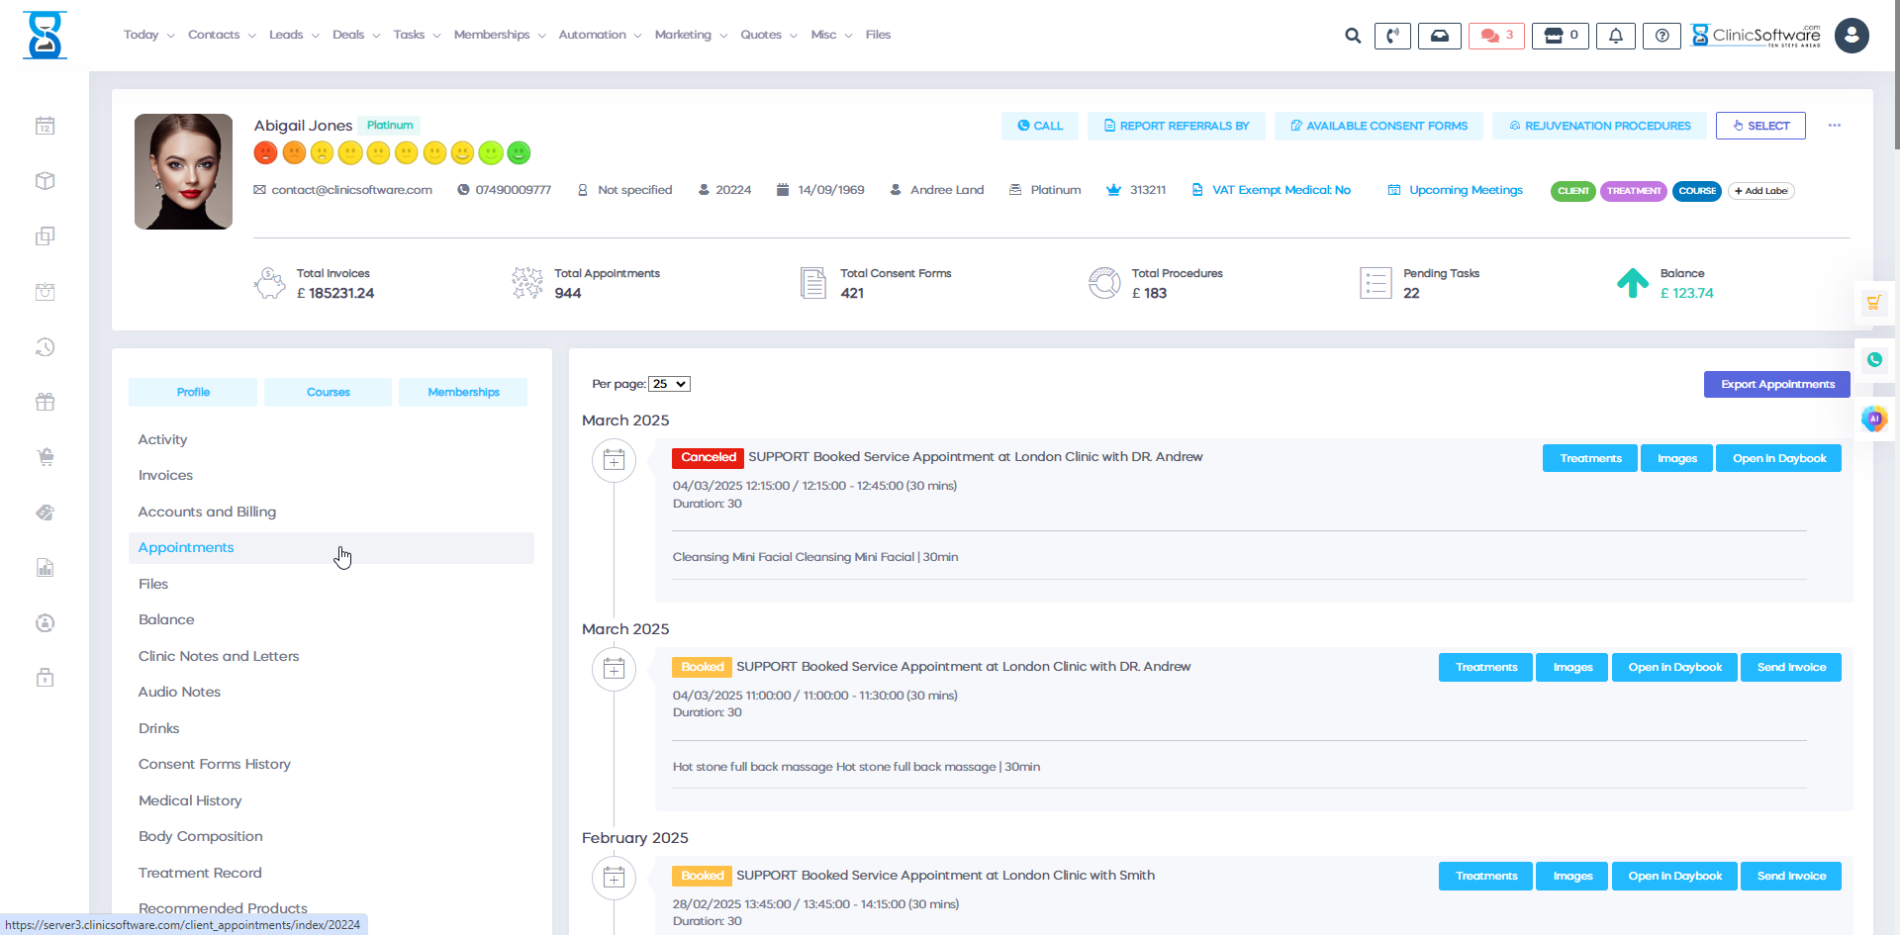Click the notifications bell icon

(1615, 36)
